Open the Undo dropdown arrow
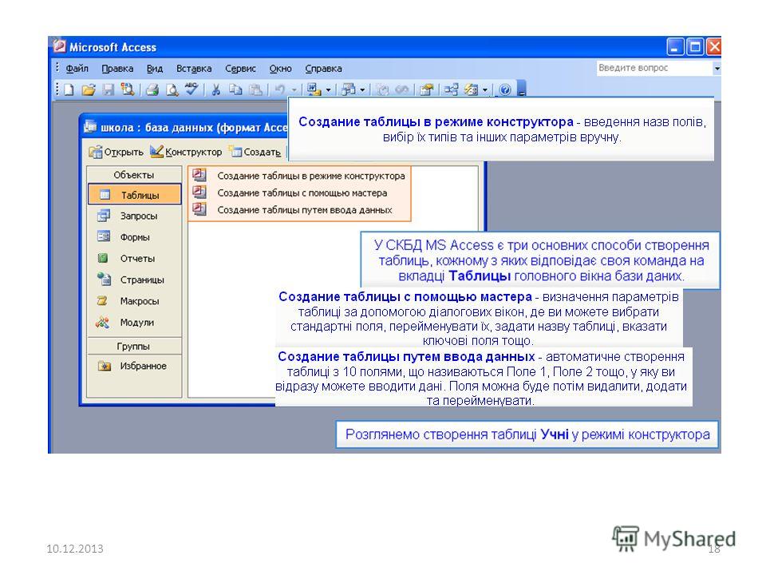The image size is (766, 575). tap(294, 90)
